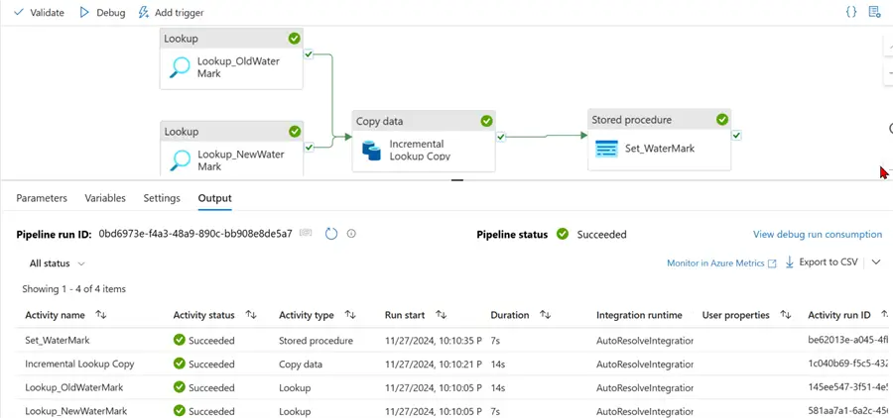The width and height of the screenshot is (893, 418).
Task: Select the Incremental Lookup Copy row
Action: (79, 364)
